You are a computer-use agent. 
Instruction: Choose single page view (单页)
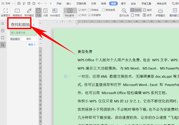point(147,10)
